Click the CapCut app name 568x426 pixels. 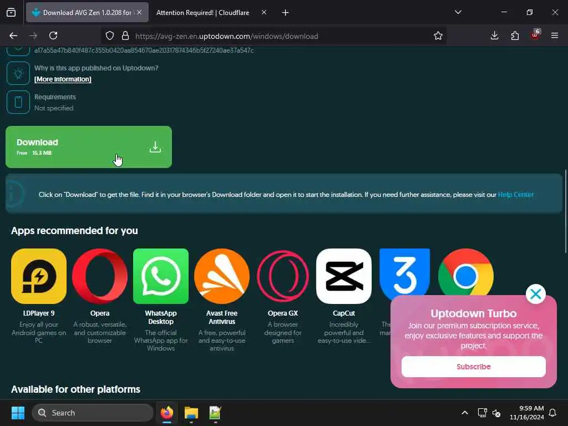tap(344, 313)
